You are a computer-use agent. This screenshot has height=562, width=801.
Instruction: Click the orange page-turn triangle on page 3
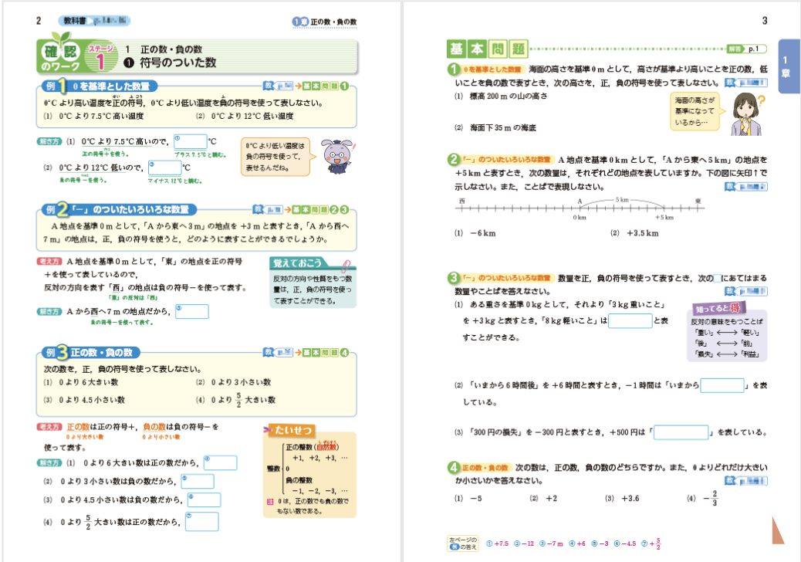(x=778, y=530)
